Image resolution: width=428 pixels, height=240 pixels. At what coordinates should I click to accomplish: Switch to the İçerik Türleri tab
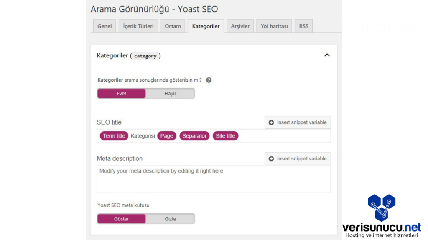(138, 26)
